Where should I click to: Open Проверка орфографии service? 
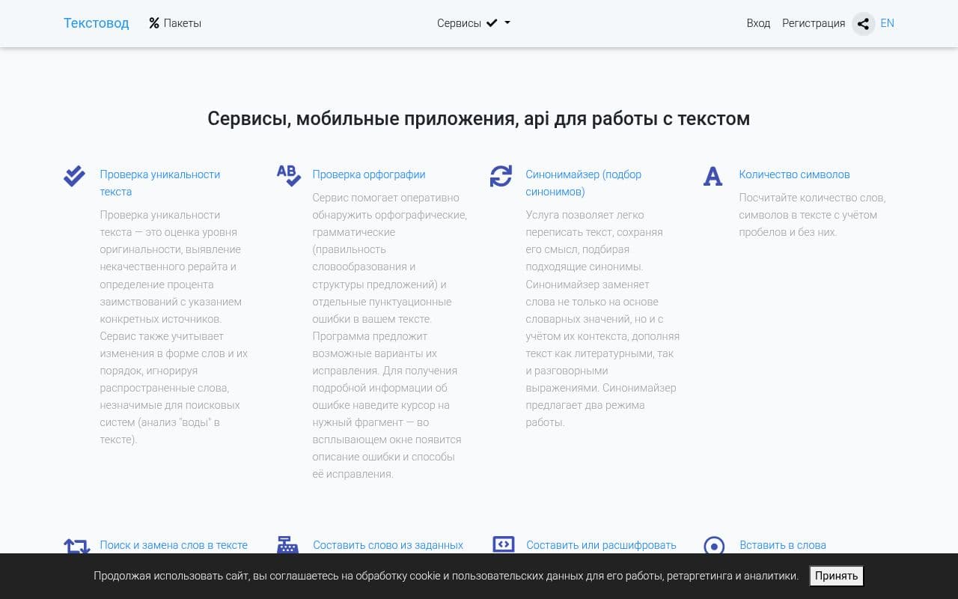click(x=368, y=174)
